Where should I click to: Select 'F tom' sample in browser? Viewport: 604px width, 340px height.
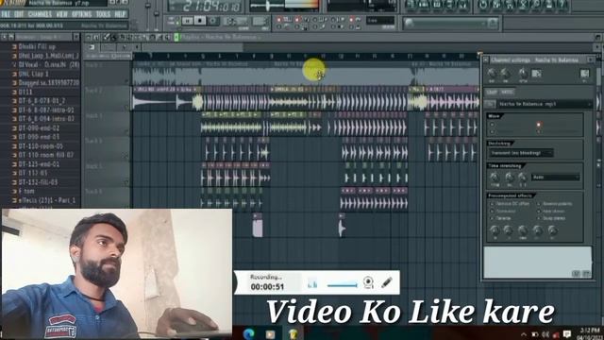click(26, 191)
